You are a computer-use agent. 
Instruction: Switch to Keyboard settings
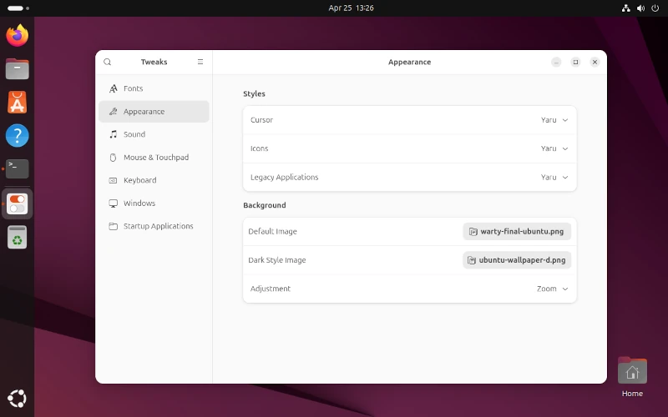pos(154,180)
